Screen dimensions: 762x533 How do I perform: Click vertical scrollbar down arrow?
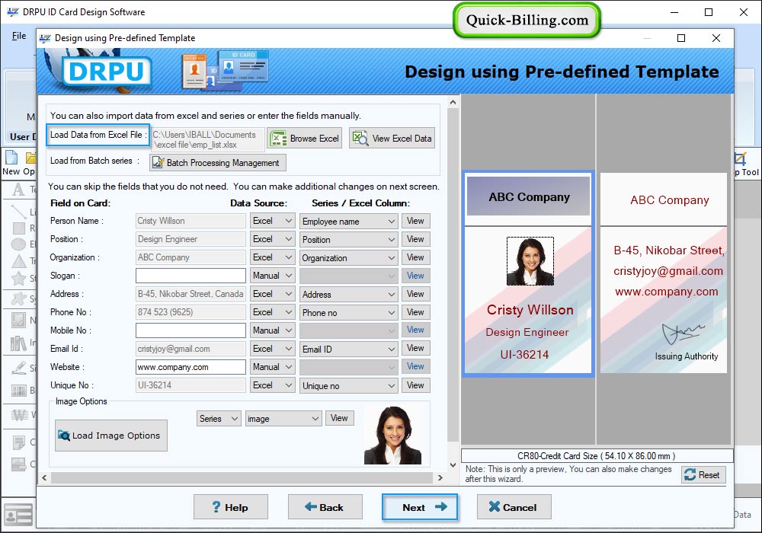tap(453, 465)
